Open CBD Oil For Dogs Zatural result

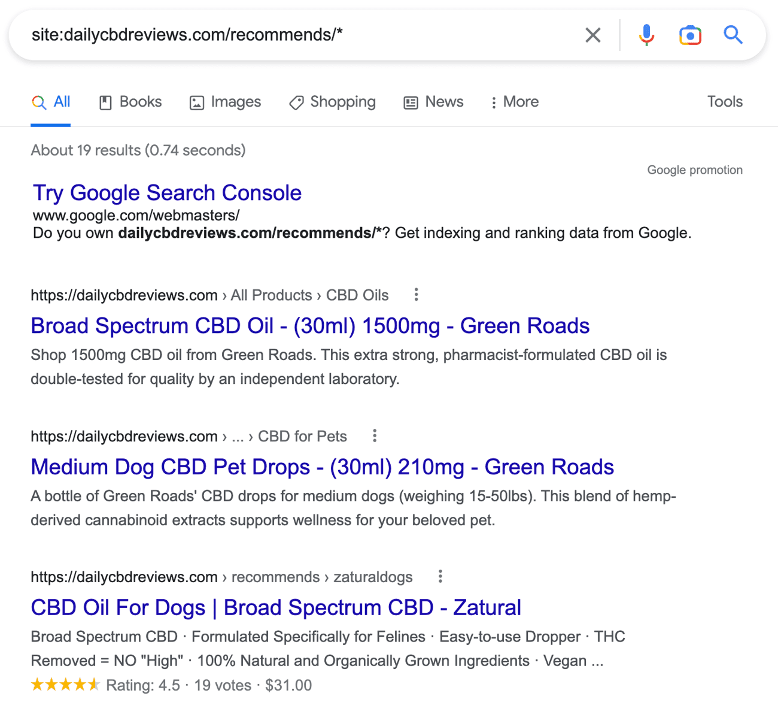click(276, 608)
